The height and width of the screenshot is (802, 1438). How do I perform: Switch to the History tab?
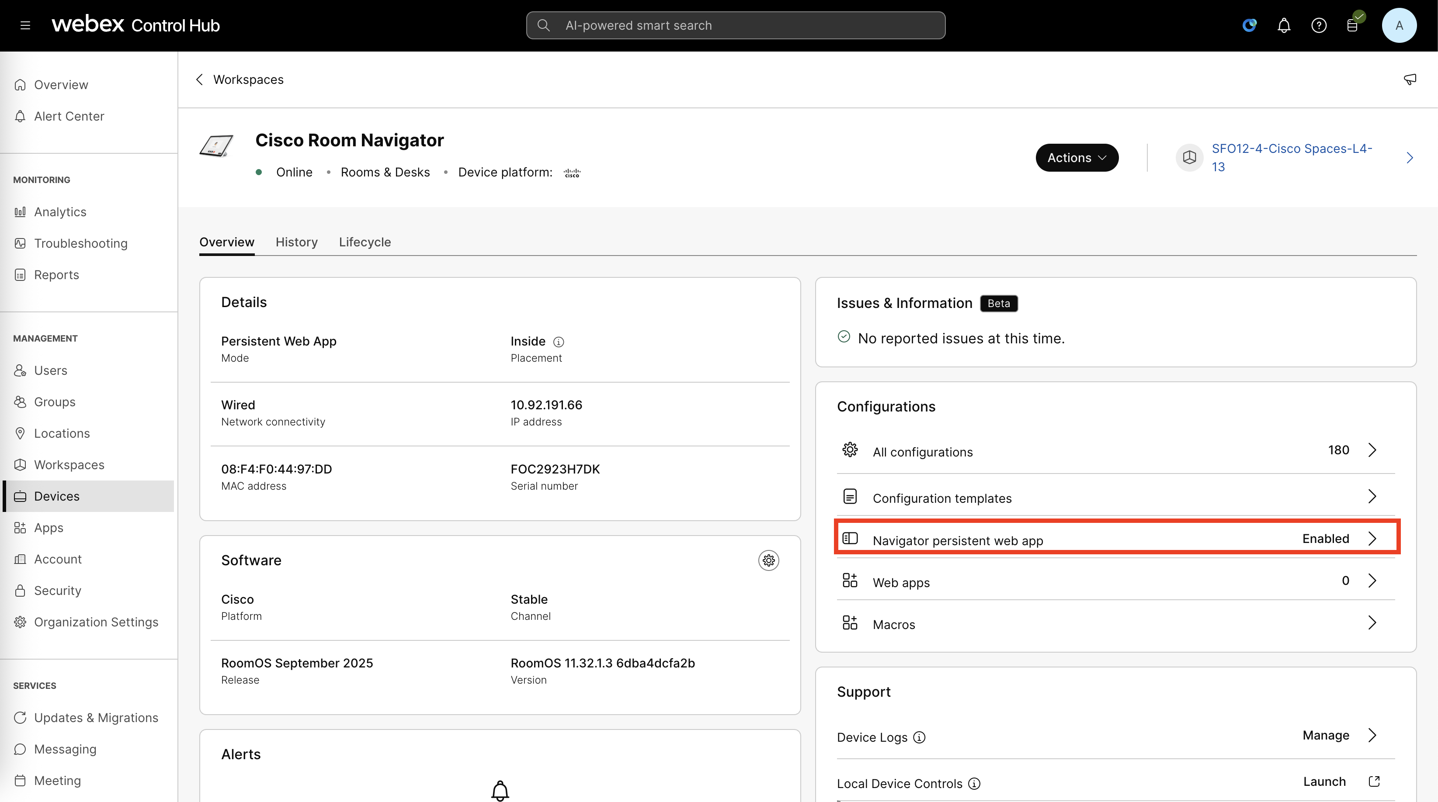pos(296,242)
